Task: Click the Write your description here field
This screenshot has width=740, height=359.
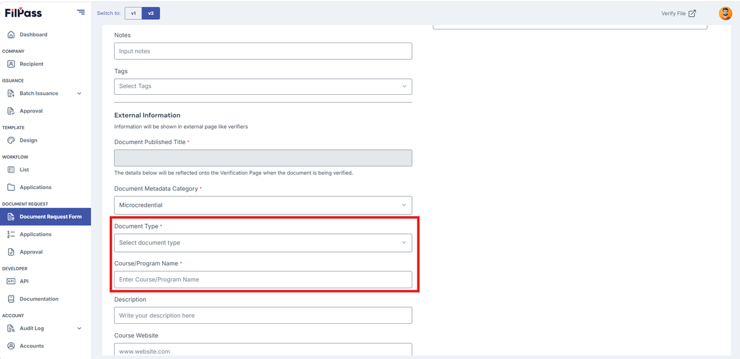Action: coord(263,315)
